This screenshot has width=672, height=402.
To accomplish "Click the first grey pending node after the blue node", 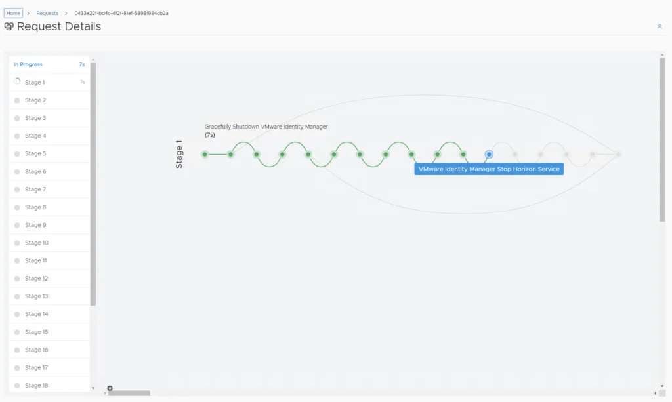I will (x=514, y=155).
